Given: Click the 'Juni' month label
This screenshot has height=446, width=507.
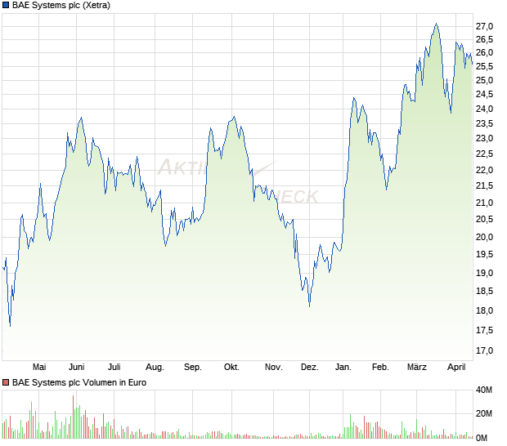Looking at the screenshot, I should [x=77, y=368].
